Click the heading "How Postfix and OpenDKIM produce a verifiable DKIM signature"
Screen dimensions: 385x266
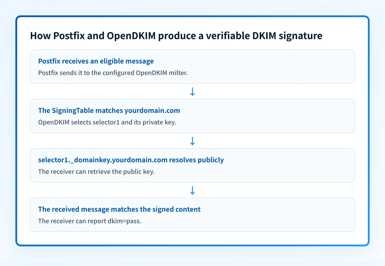[x=176, y=36]
